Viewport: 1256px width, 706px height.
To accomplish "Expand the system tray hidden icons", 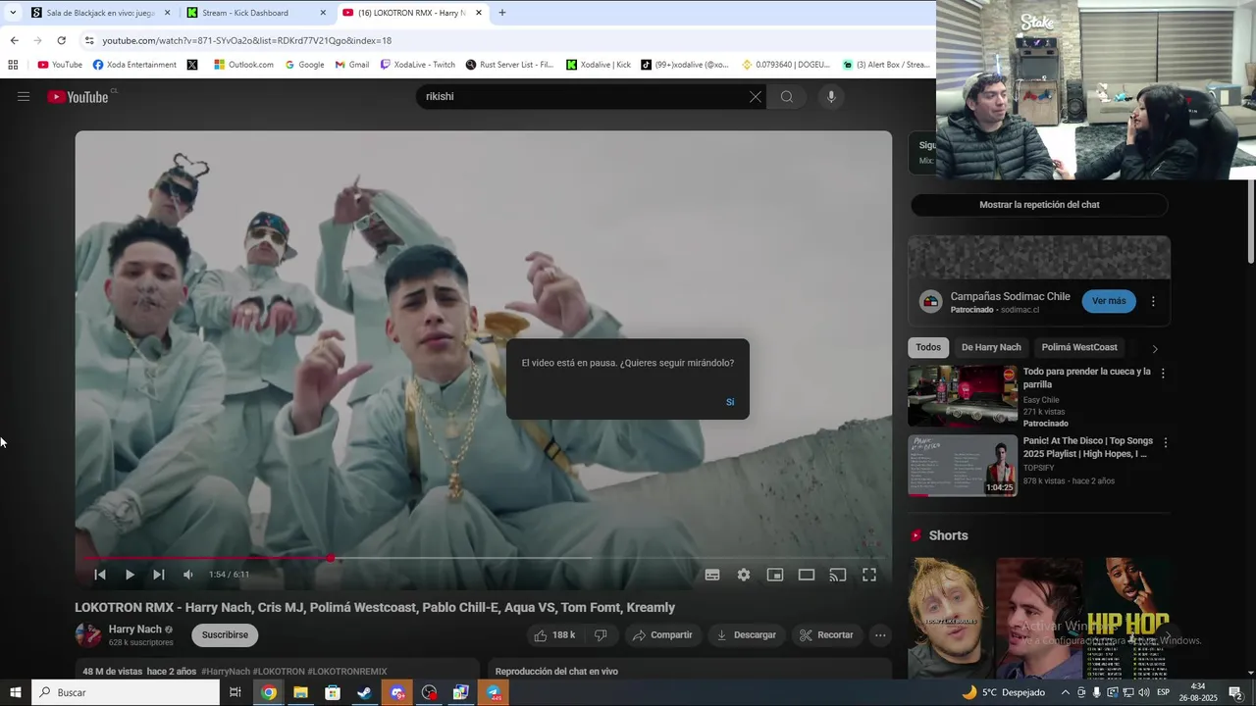I will [1066, 692].
